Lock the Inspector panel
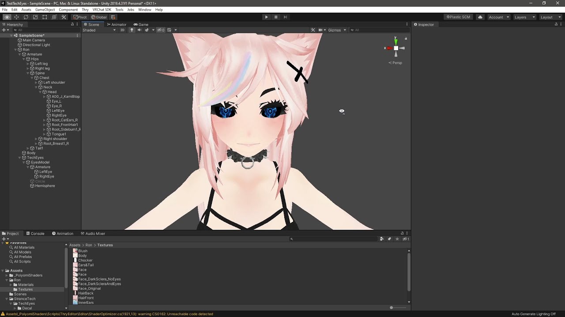 click(x=556, y=24)
